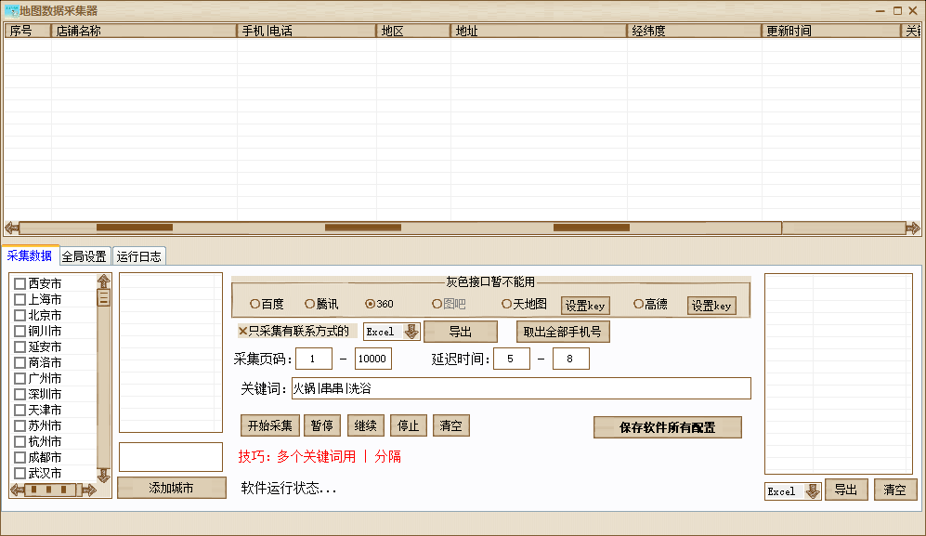926x536 pixels.
Task: Check the 北京市 checkbox
Action: pyautogui.click(x=20, y=315)
